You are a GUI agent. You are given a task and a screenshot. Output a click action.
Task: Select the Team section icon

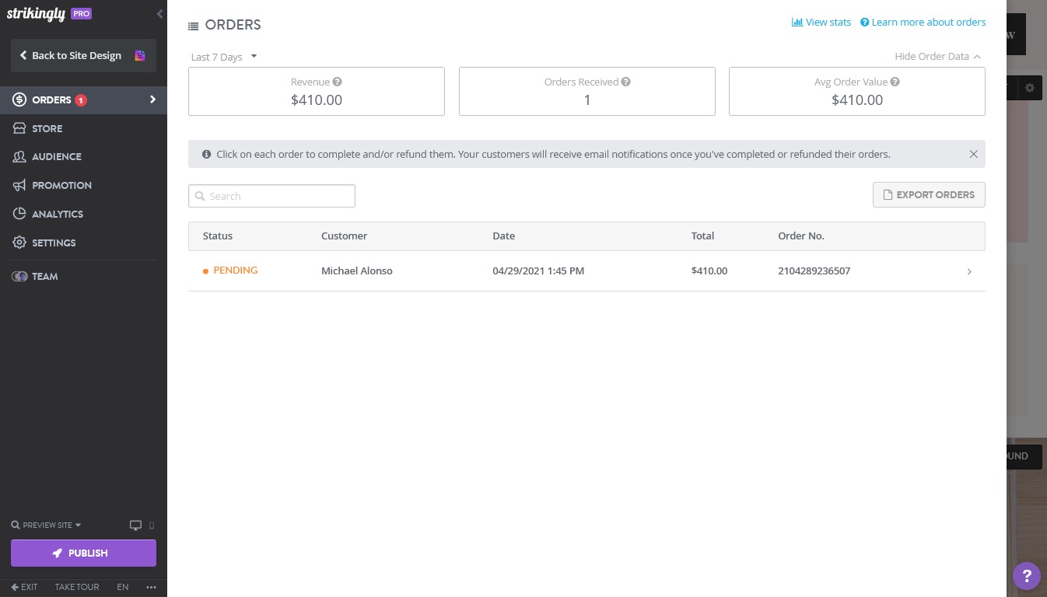tap(20, 276)
